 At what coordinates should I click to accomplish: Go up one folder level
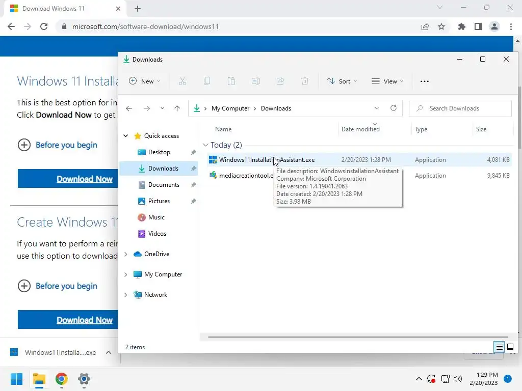coord(177,108)
